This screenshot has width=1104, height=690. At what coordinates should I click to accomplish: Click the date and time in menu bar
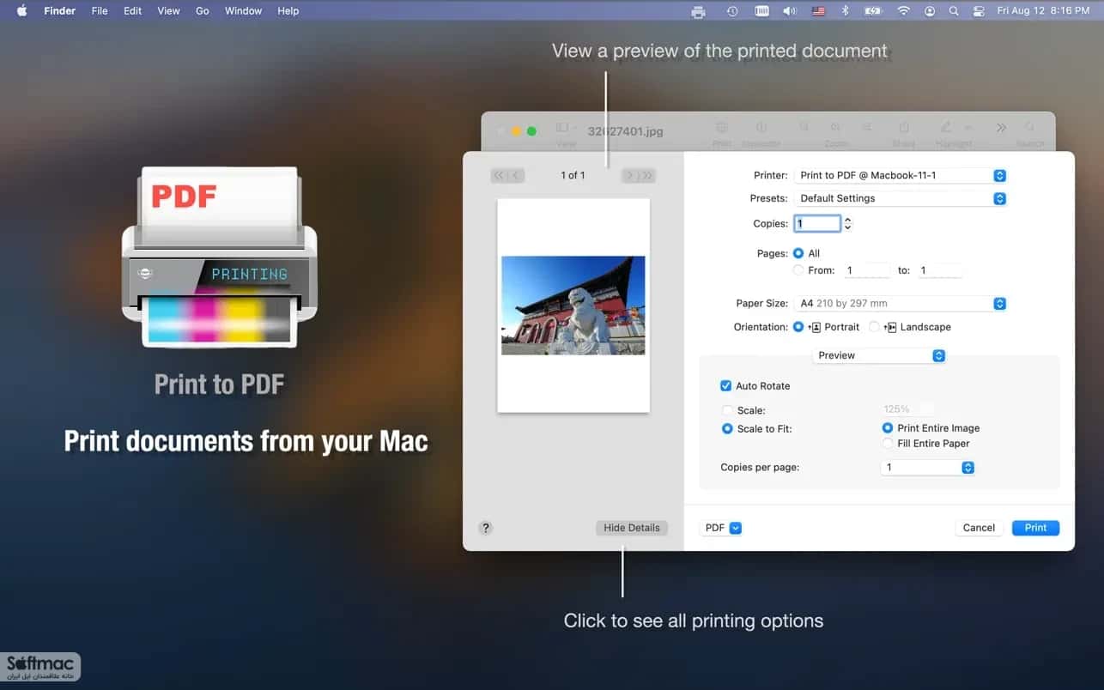(1043, 11)
